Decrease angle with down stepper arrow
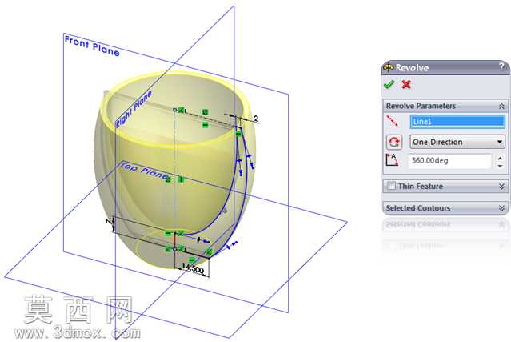The image size is (511, 342). point(501,165)
